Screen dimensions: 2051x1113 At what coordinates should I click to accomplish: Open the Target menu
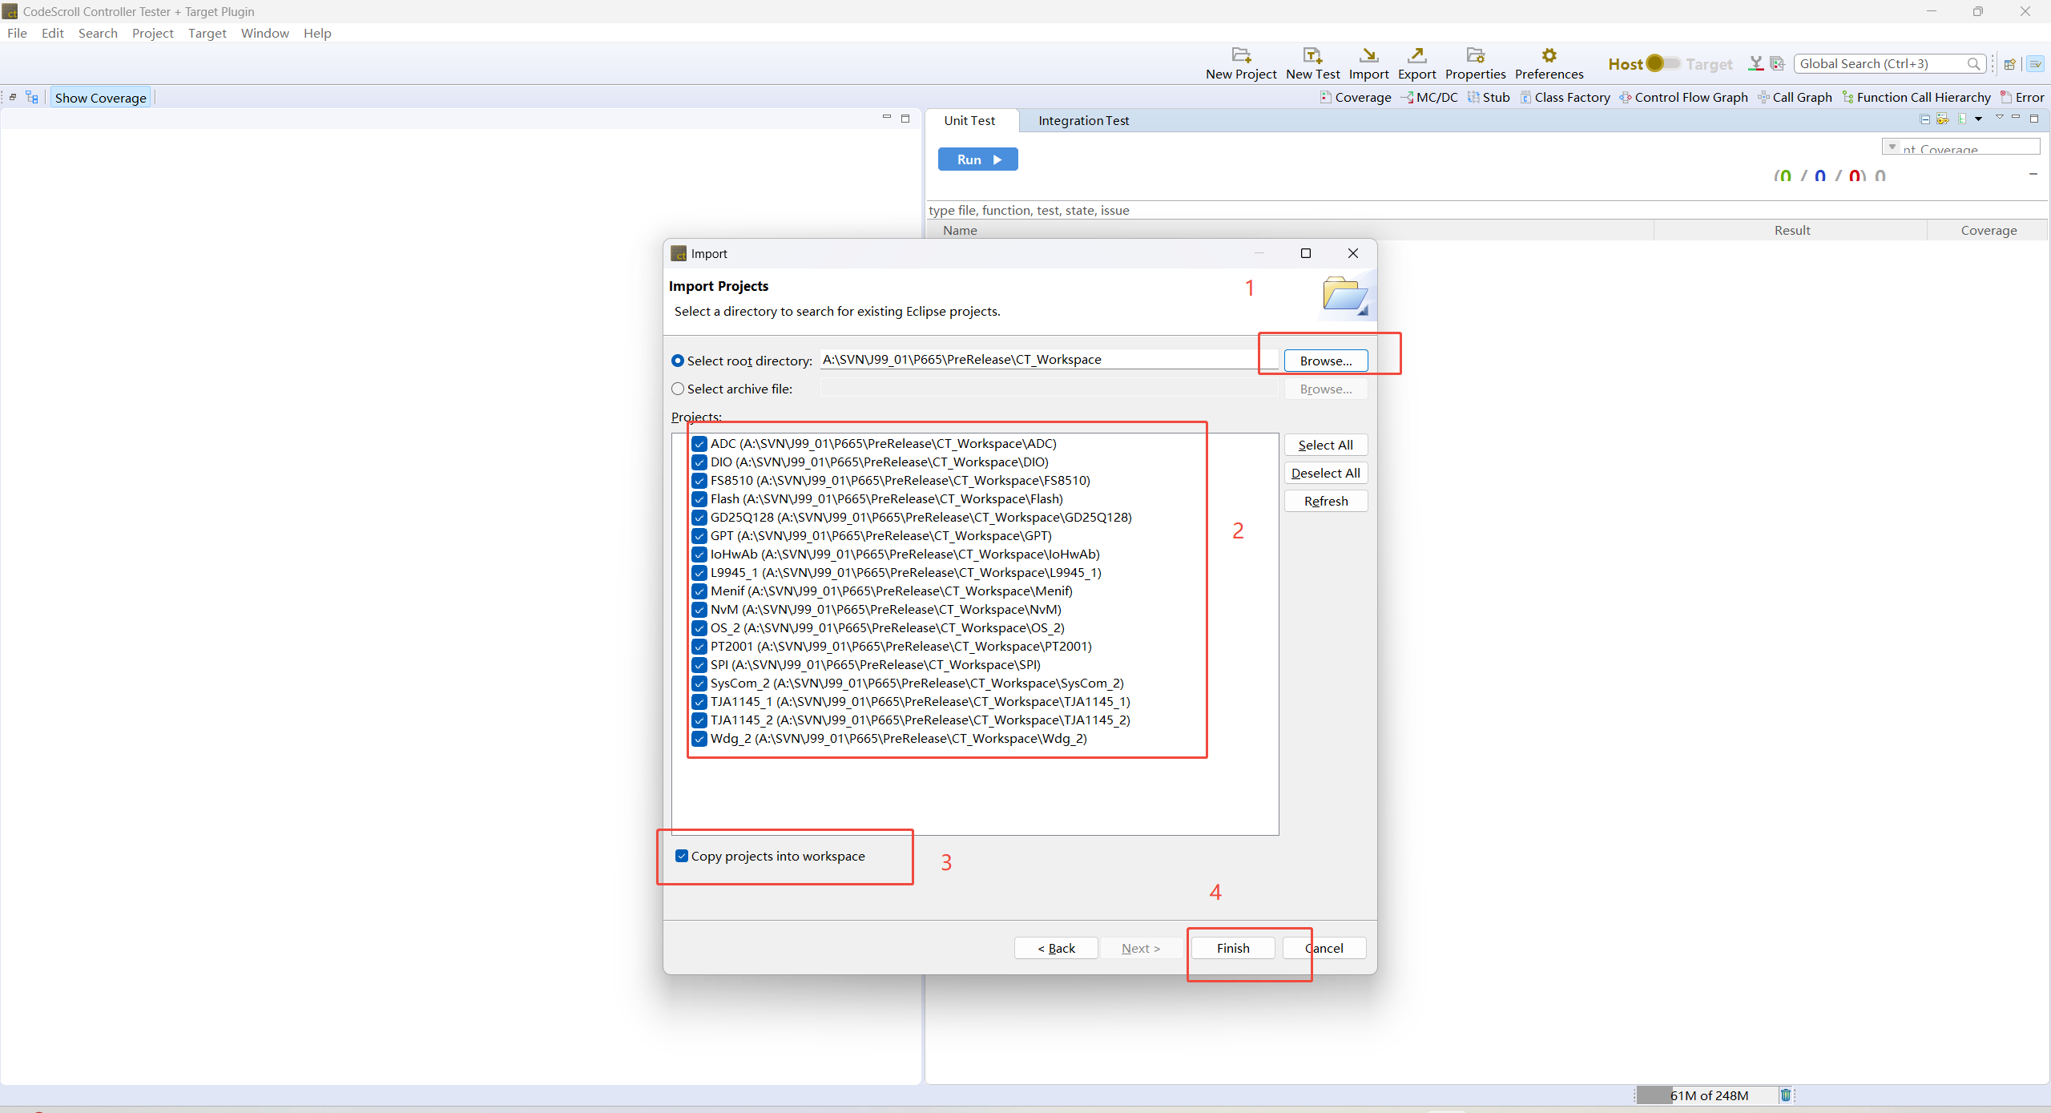pos(207,33)
